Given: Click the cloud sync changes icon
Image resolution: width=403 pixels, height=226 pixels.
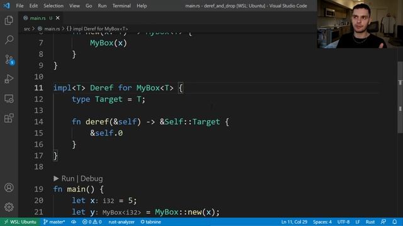Looking at the screenshot, I should click(x=74, y=222).
